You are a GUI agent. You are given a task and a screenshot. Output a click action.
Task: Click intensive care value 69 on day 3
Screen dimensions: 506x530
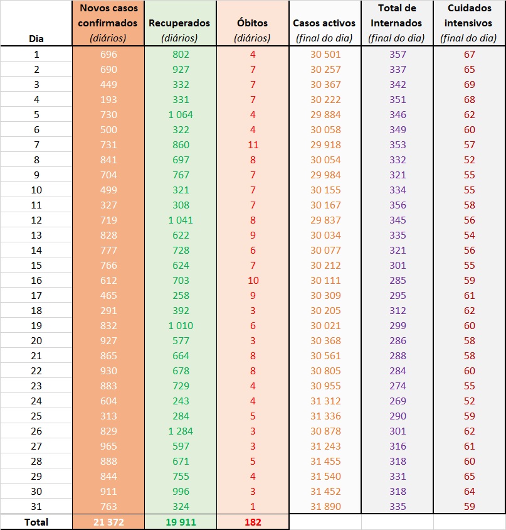pos(469,85)
